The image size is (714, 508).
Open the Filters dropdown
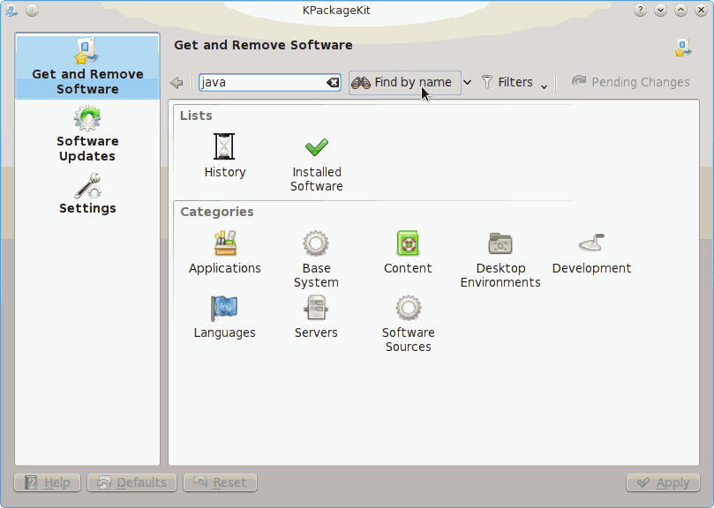[x=515, y=82]
